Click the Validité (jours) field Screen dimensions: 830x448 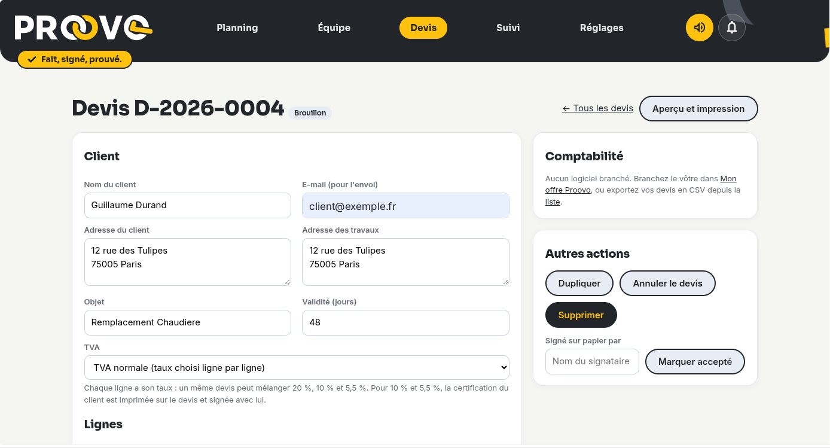pos(405,322)
